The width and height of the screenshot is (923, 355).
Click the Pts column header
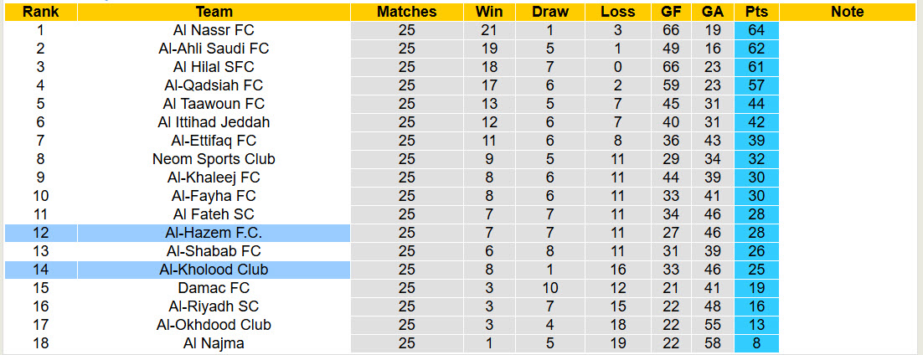[x=756, y=12]
